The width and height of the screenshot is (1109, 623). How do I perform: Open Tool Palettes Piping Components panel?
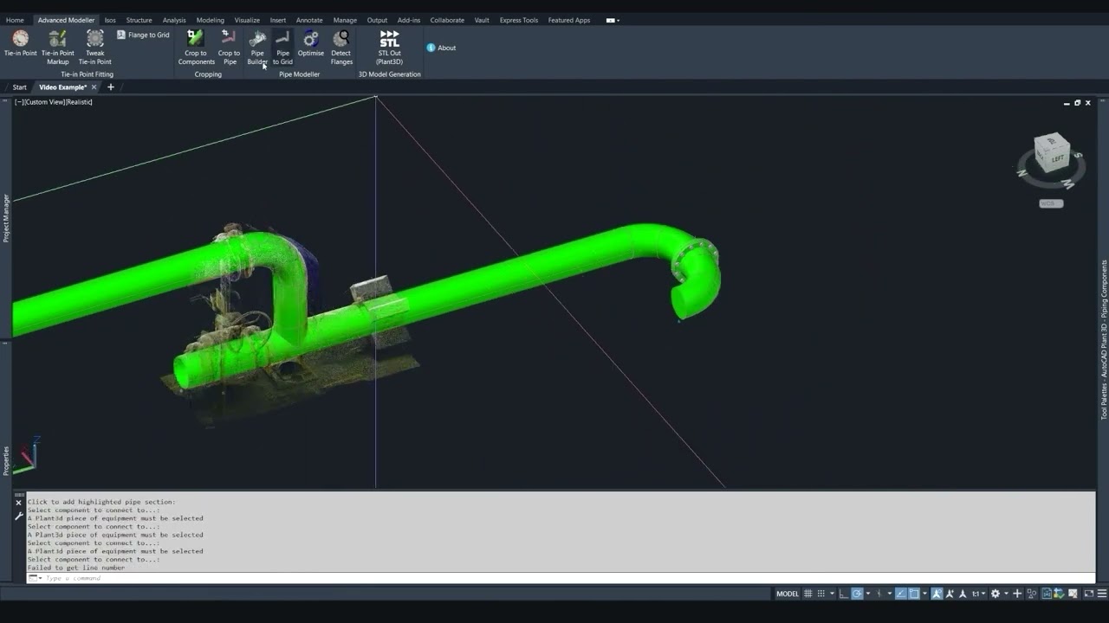(1104, 339)
